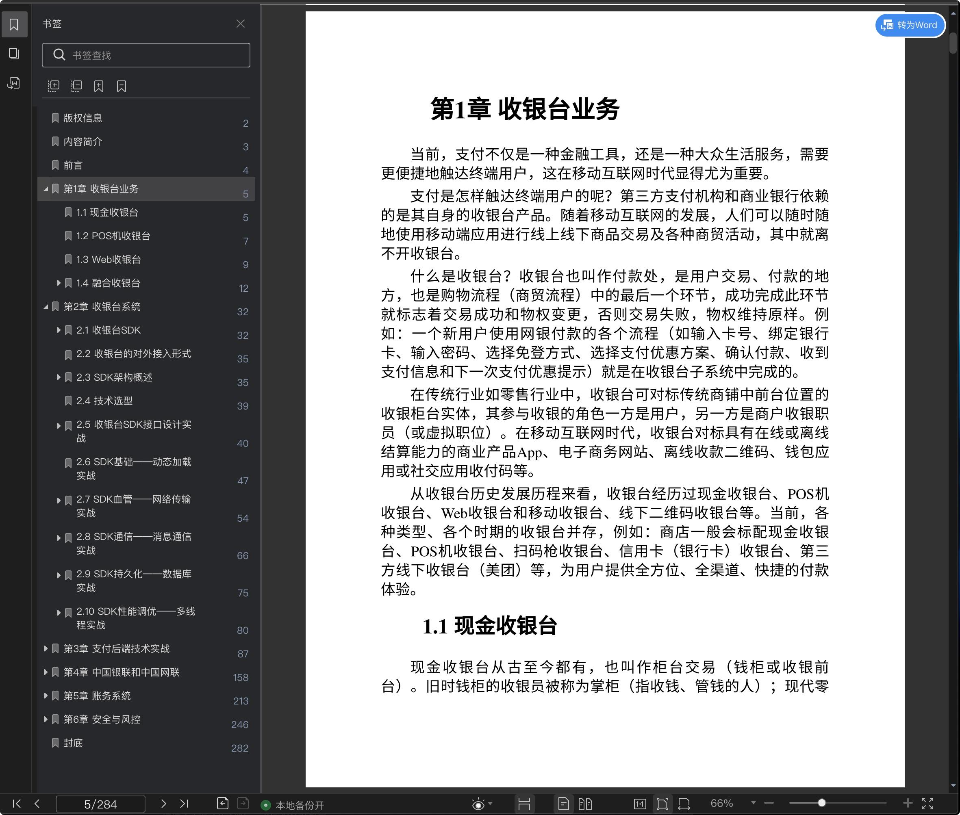Focus the bookmark search field
Screen dimensions: 960x815
point(146,55)
